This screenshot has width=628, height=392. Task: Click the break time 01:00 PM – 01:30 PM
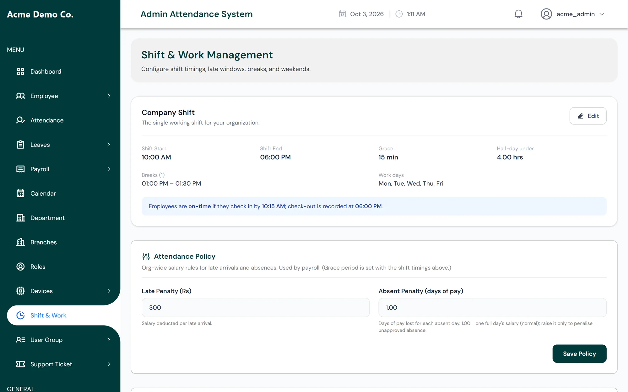[171, 183]
